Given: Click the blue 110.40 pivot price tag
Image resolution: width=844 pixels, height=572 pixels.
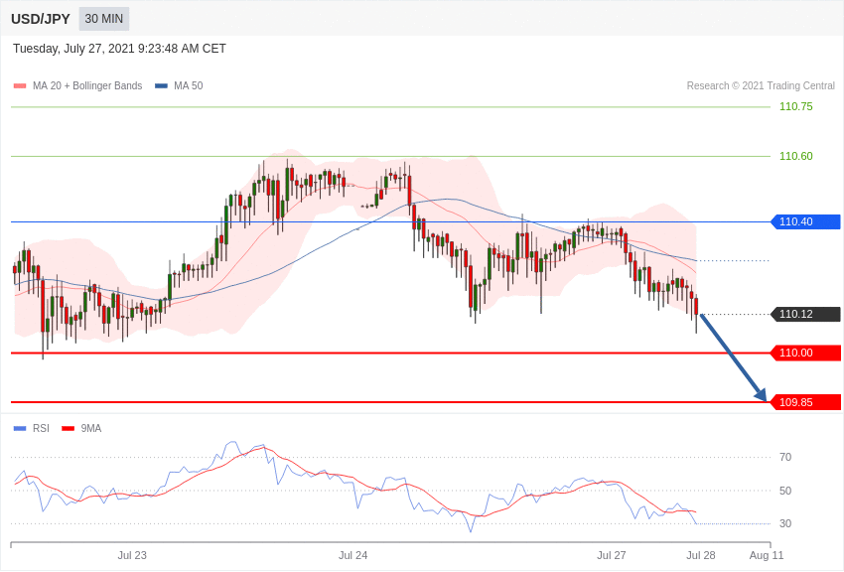Looking at the screenshot, I should (x=806, y=221).
